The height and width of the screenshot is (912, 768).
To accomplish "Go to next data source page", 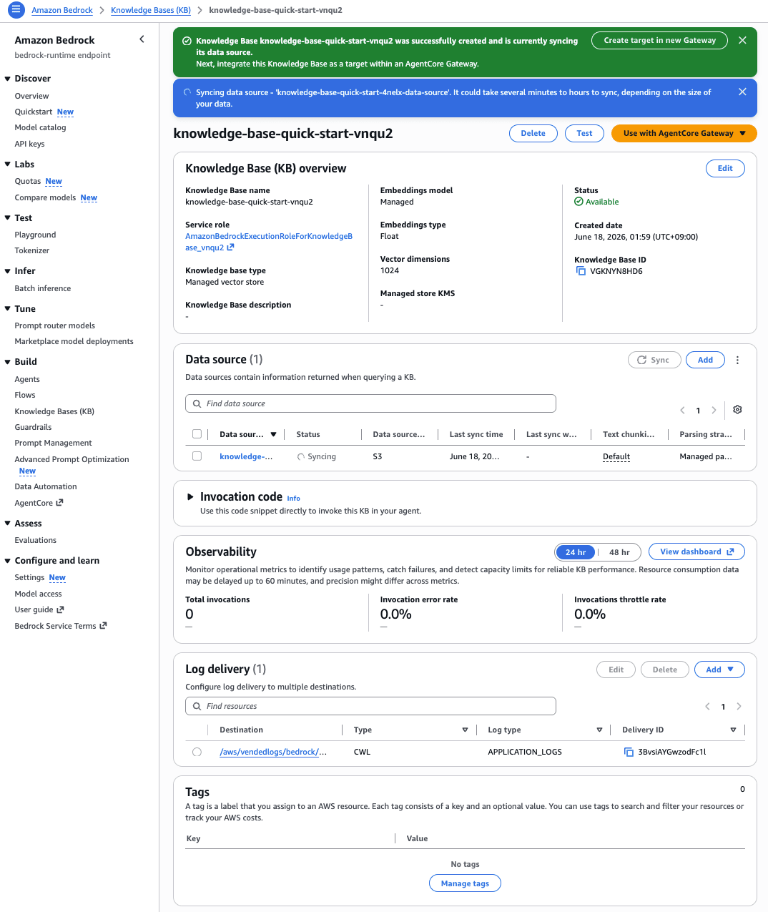I will pyautogui.click(x=714, y=411).
